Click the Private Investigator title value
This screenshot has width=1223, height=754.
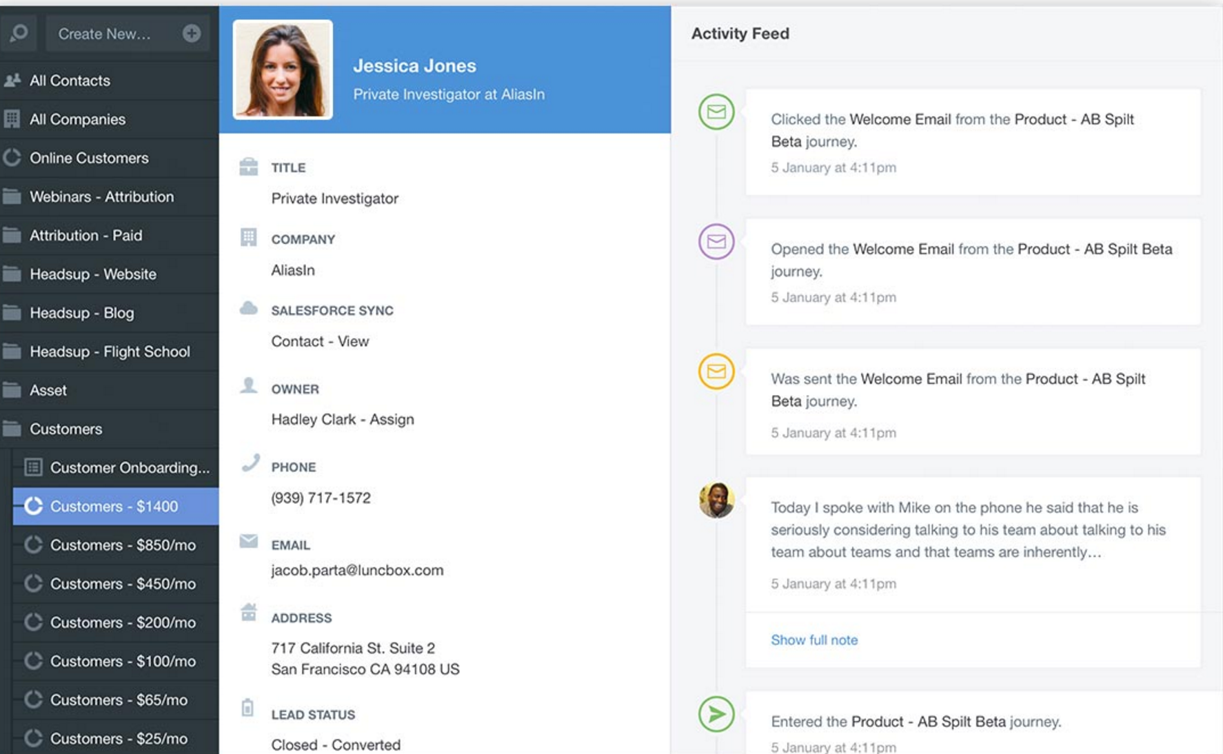(x=334, y=198)
